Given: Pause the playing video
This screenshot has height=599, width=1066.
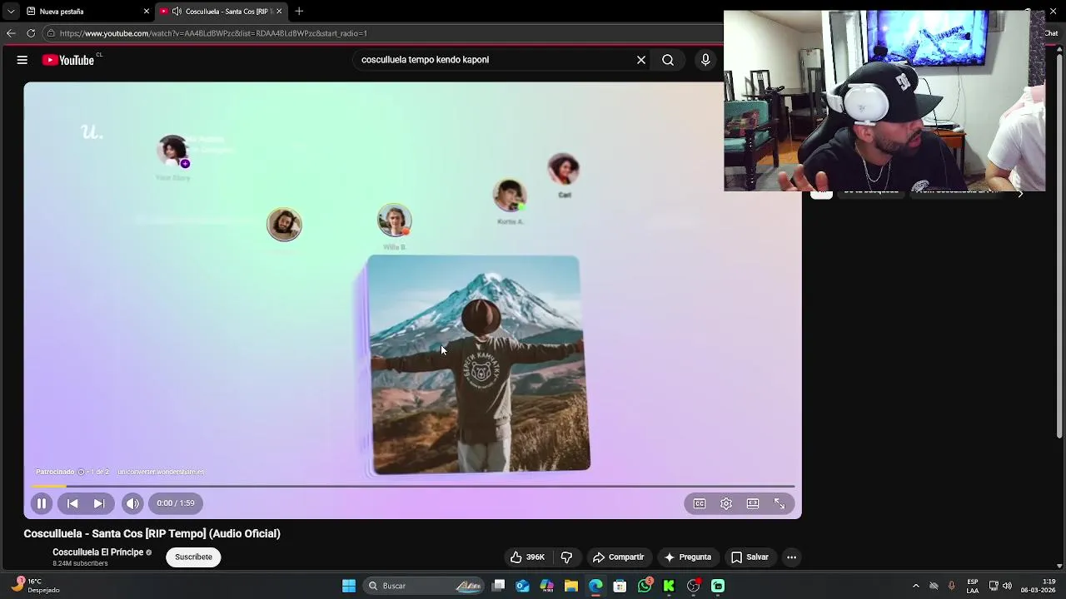Looking at the screenshot, I should (x=42, y=503).
